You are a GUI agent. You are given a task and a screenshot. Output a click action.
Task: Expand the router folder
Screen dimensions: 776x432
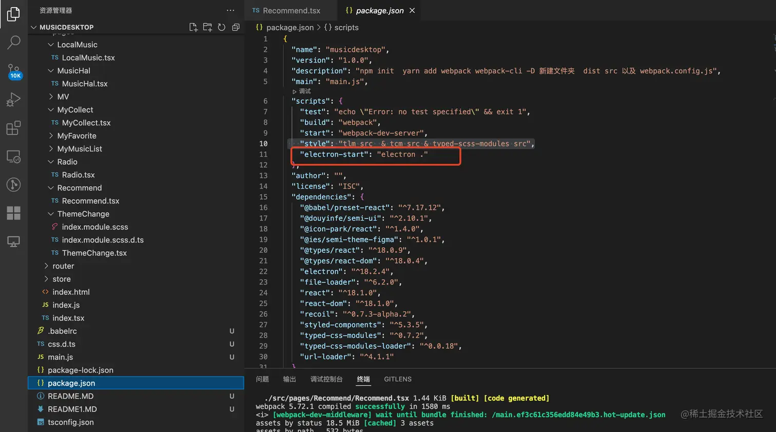point(136,266)
